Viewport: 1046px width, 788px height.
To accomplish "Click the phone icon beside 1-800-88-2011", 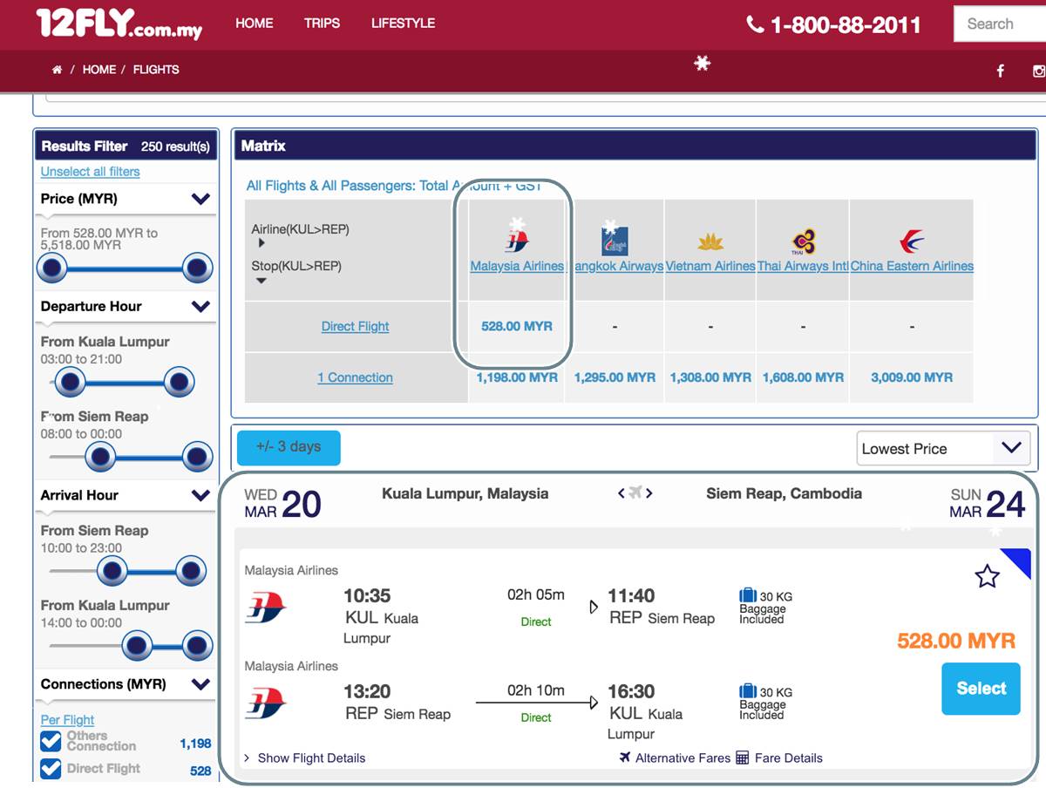I will point(755,24).
